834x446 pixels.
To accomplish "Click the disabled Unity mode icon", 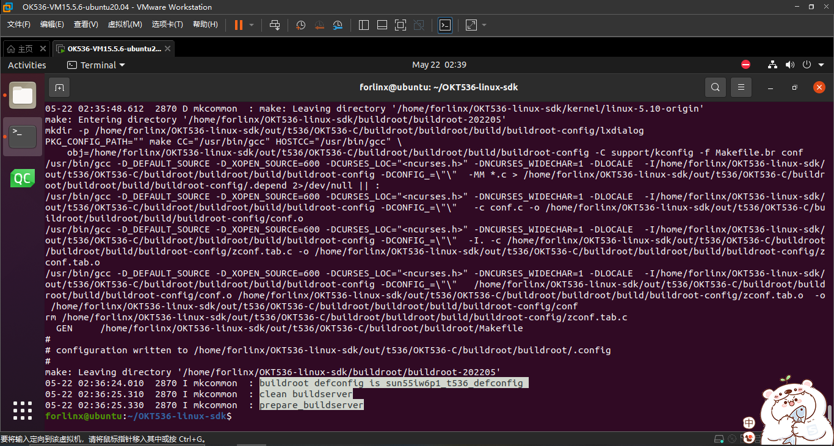I will point(419,25).
